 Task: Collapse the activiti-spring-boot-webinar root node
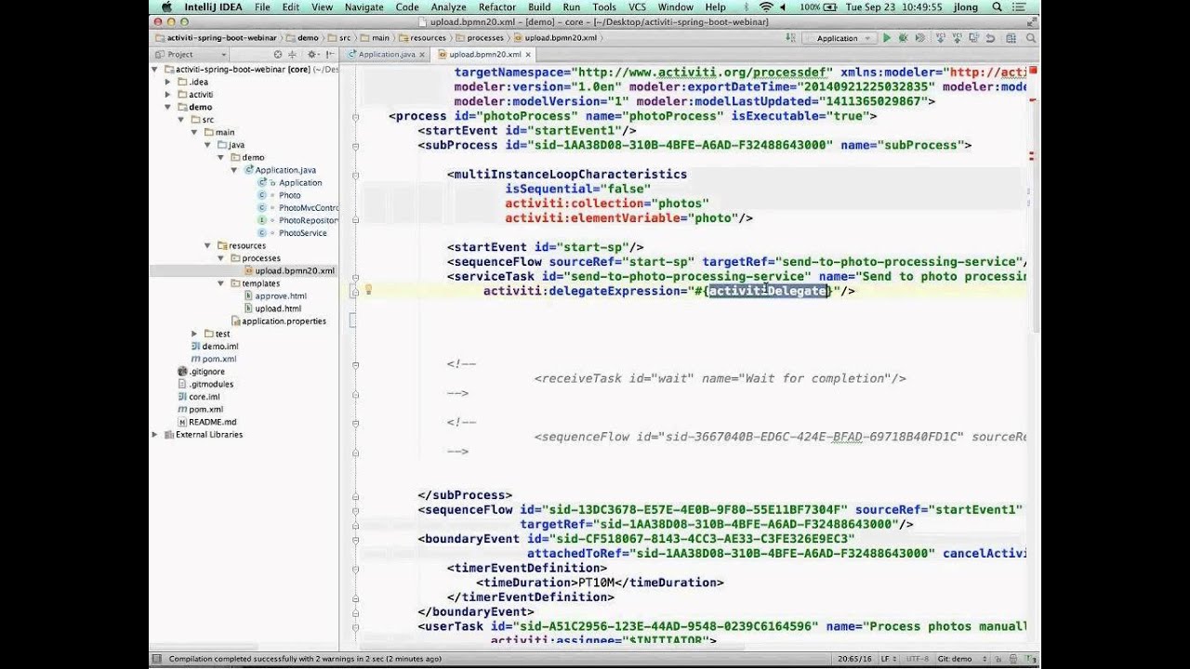[156, 70]
